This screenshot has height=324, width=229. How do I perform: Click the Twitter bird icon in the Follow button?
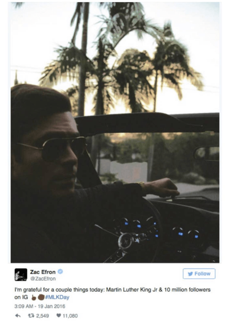(x=190, y=274)
